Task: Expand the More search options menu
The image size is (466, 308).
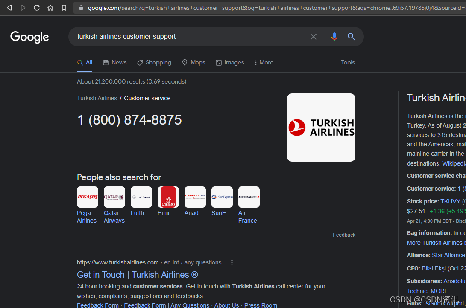Action: pos(264,63)
